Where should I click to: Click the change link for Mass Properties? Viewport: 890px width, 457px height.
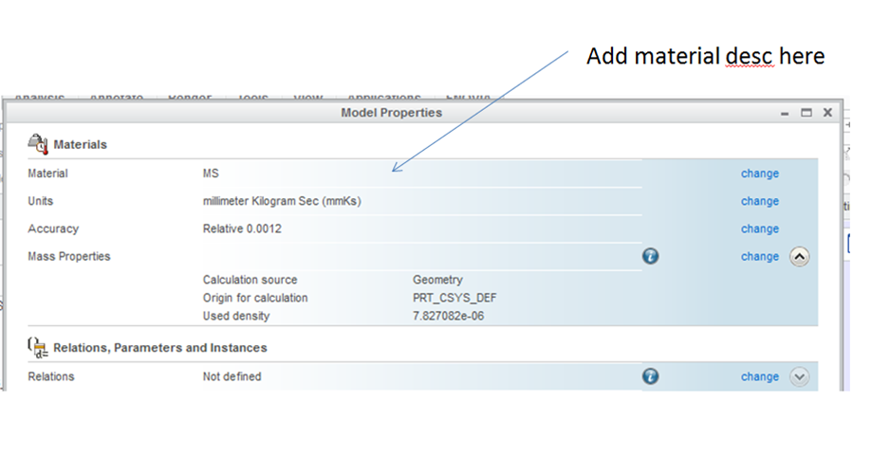coord(759,257)
